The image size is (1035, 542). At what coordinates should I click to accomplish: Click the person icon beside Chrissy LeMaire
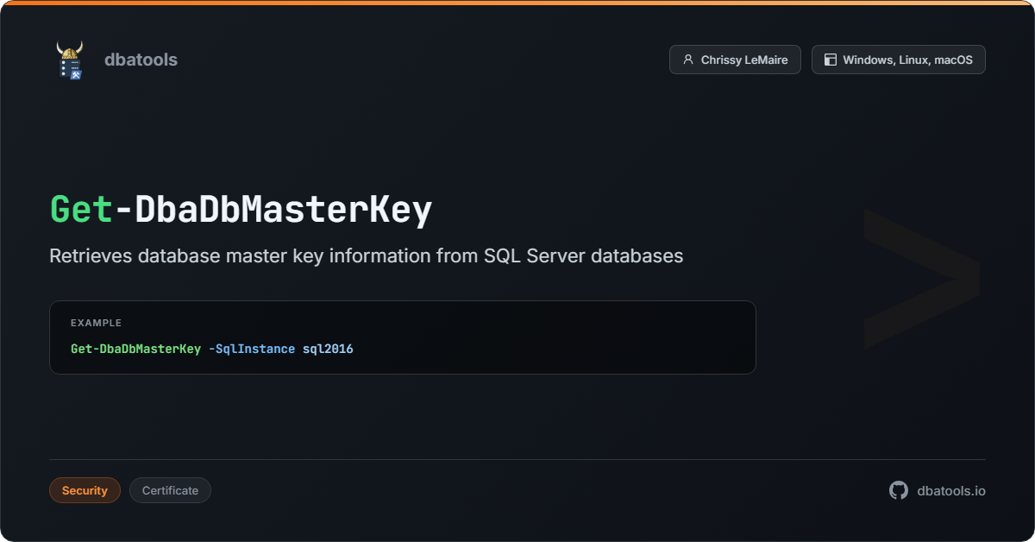[687, 60]
